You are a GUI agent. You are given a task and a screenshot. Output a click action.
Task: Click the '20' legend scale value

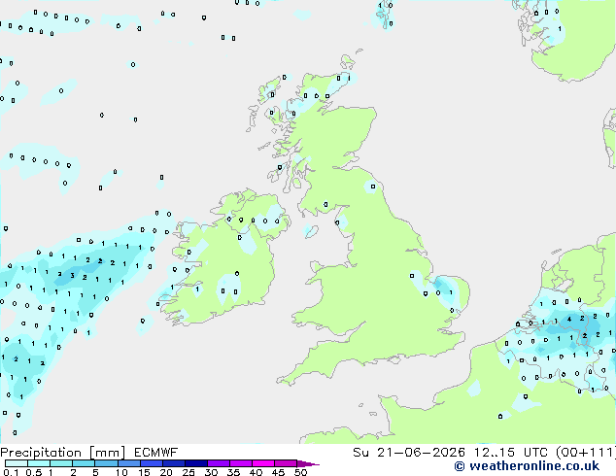pyautogui.click(x=166, y=472)
